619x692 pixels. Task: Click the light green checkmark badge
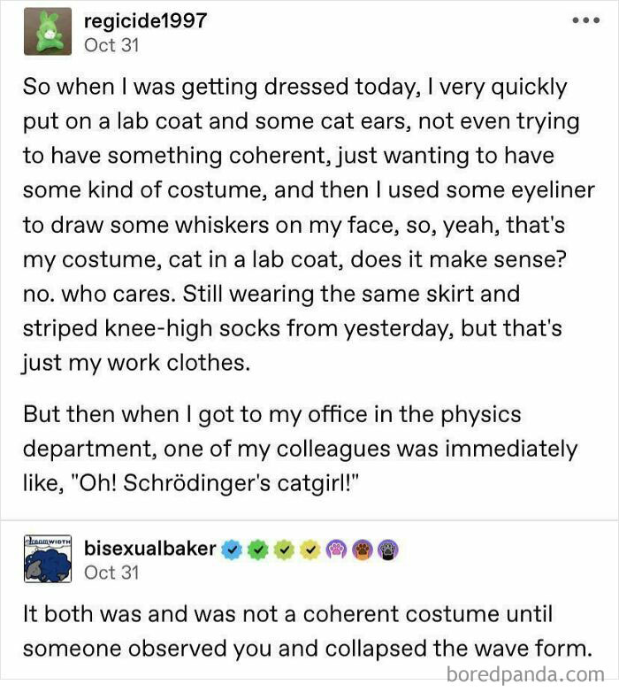coord(284,549)
